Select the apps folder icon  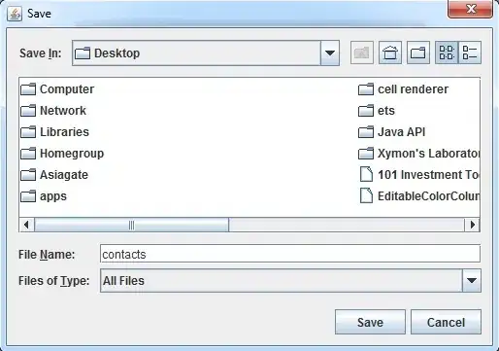point(28,196)
